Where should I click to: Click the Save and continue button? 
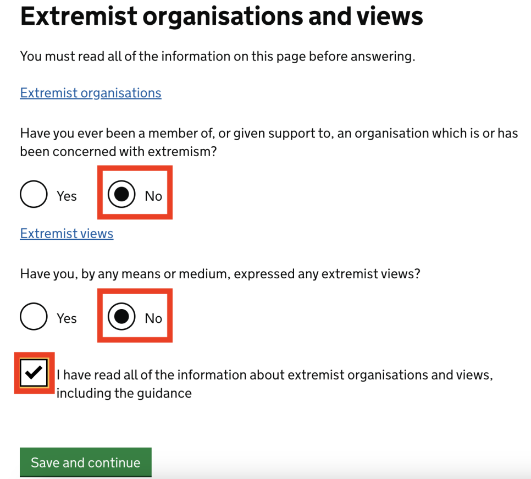(x=85, y=463)
